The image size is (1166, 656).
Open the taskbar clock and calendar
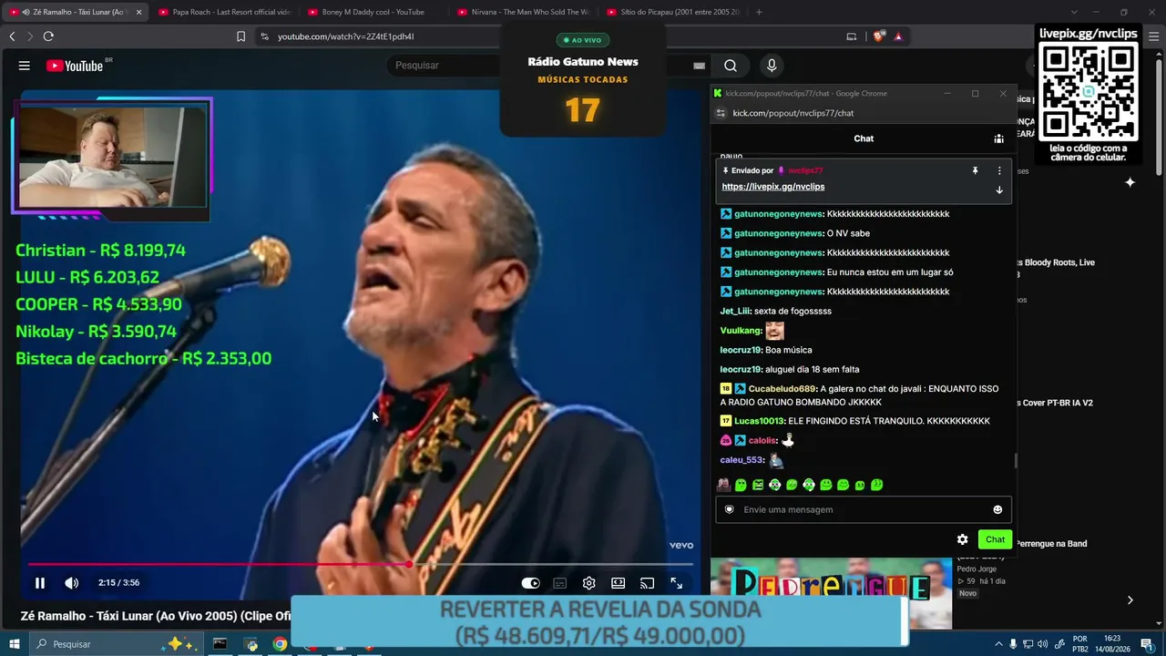[1112, 644]
